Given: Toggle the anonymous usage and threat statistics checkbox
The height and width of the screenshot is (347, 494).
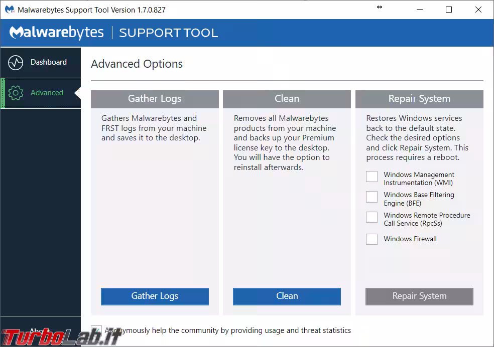Looking at the screenshot, I should click(x=96, y=330).
